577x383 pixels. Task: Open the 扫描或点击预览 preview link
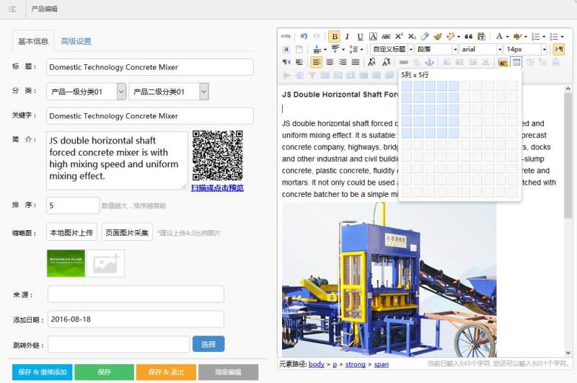pyautogui.click(x=217, y=188)
